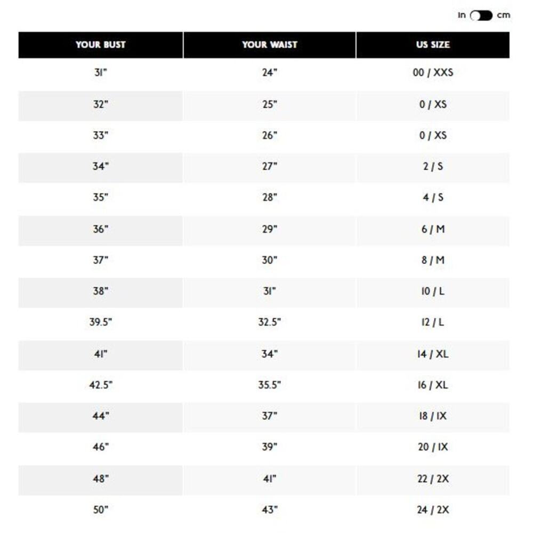
Task: Click the 24" waist measurement cell
Action: (x=270, y=72)
